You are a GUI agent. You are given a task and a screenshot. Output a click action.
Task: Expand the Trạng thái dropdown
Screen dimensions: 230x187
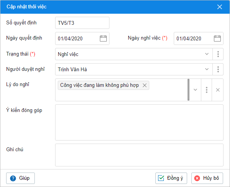coord(207,54)
